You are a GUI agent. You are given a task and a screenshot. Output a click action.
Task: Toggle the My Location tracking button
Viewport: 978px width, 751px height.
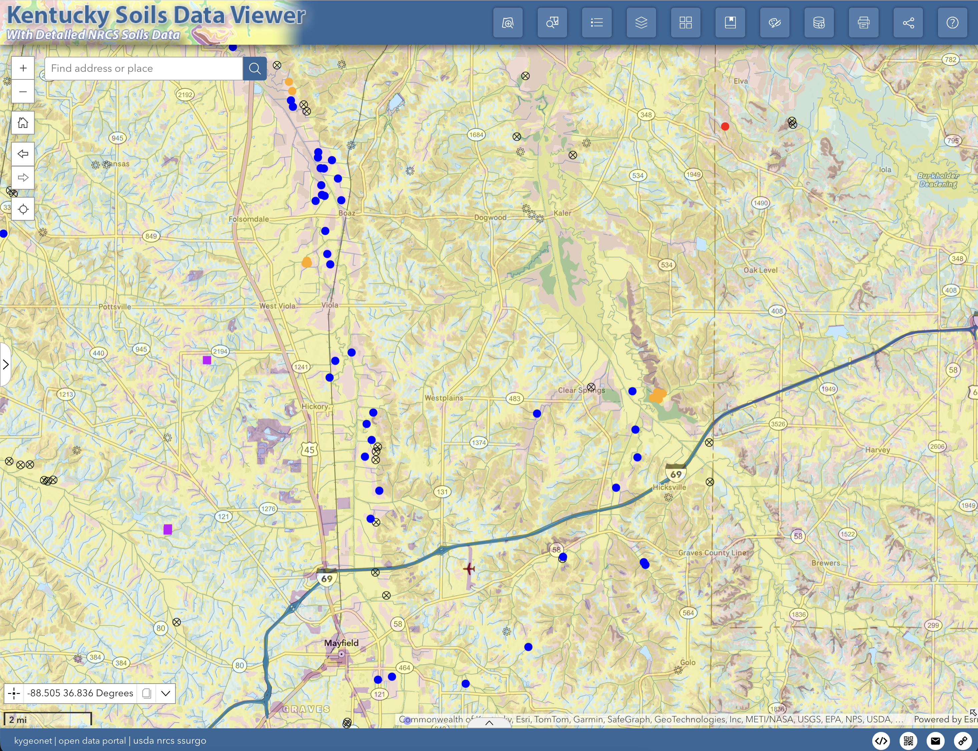pyautogui.click(x=23, y=209)
